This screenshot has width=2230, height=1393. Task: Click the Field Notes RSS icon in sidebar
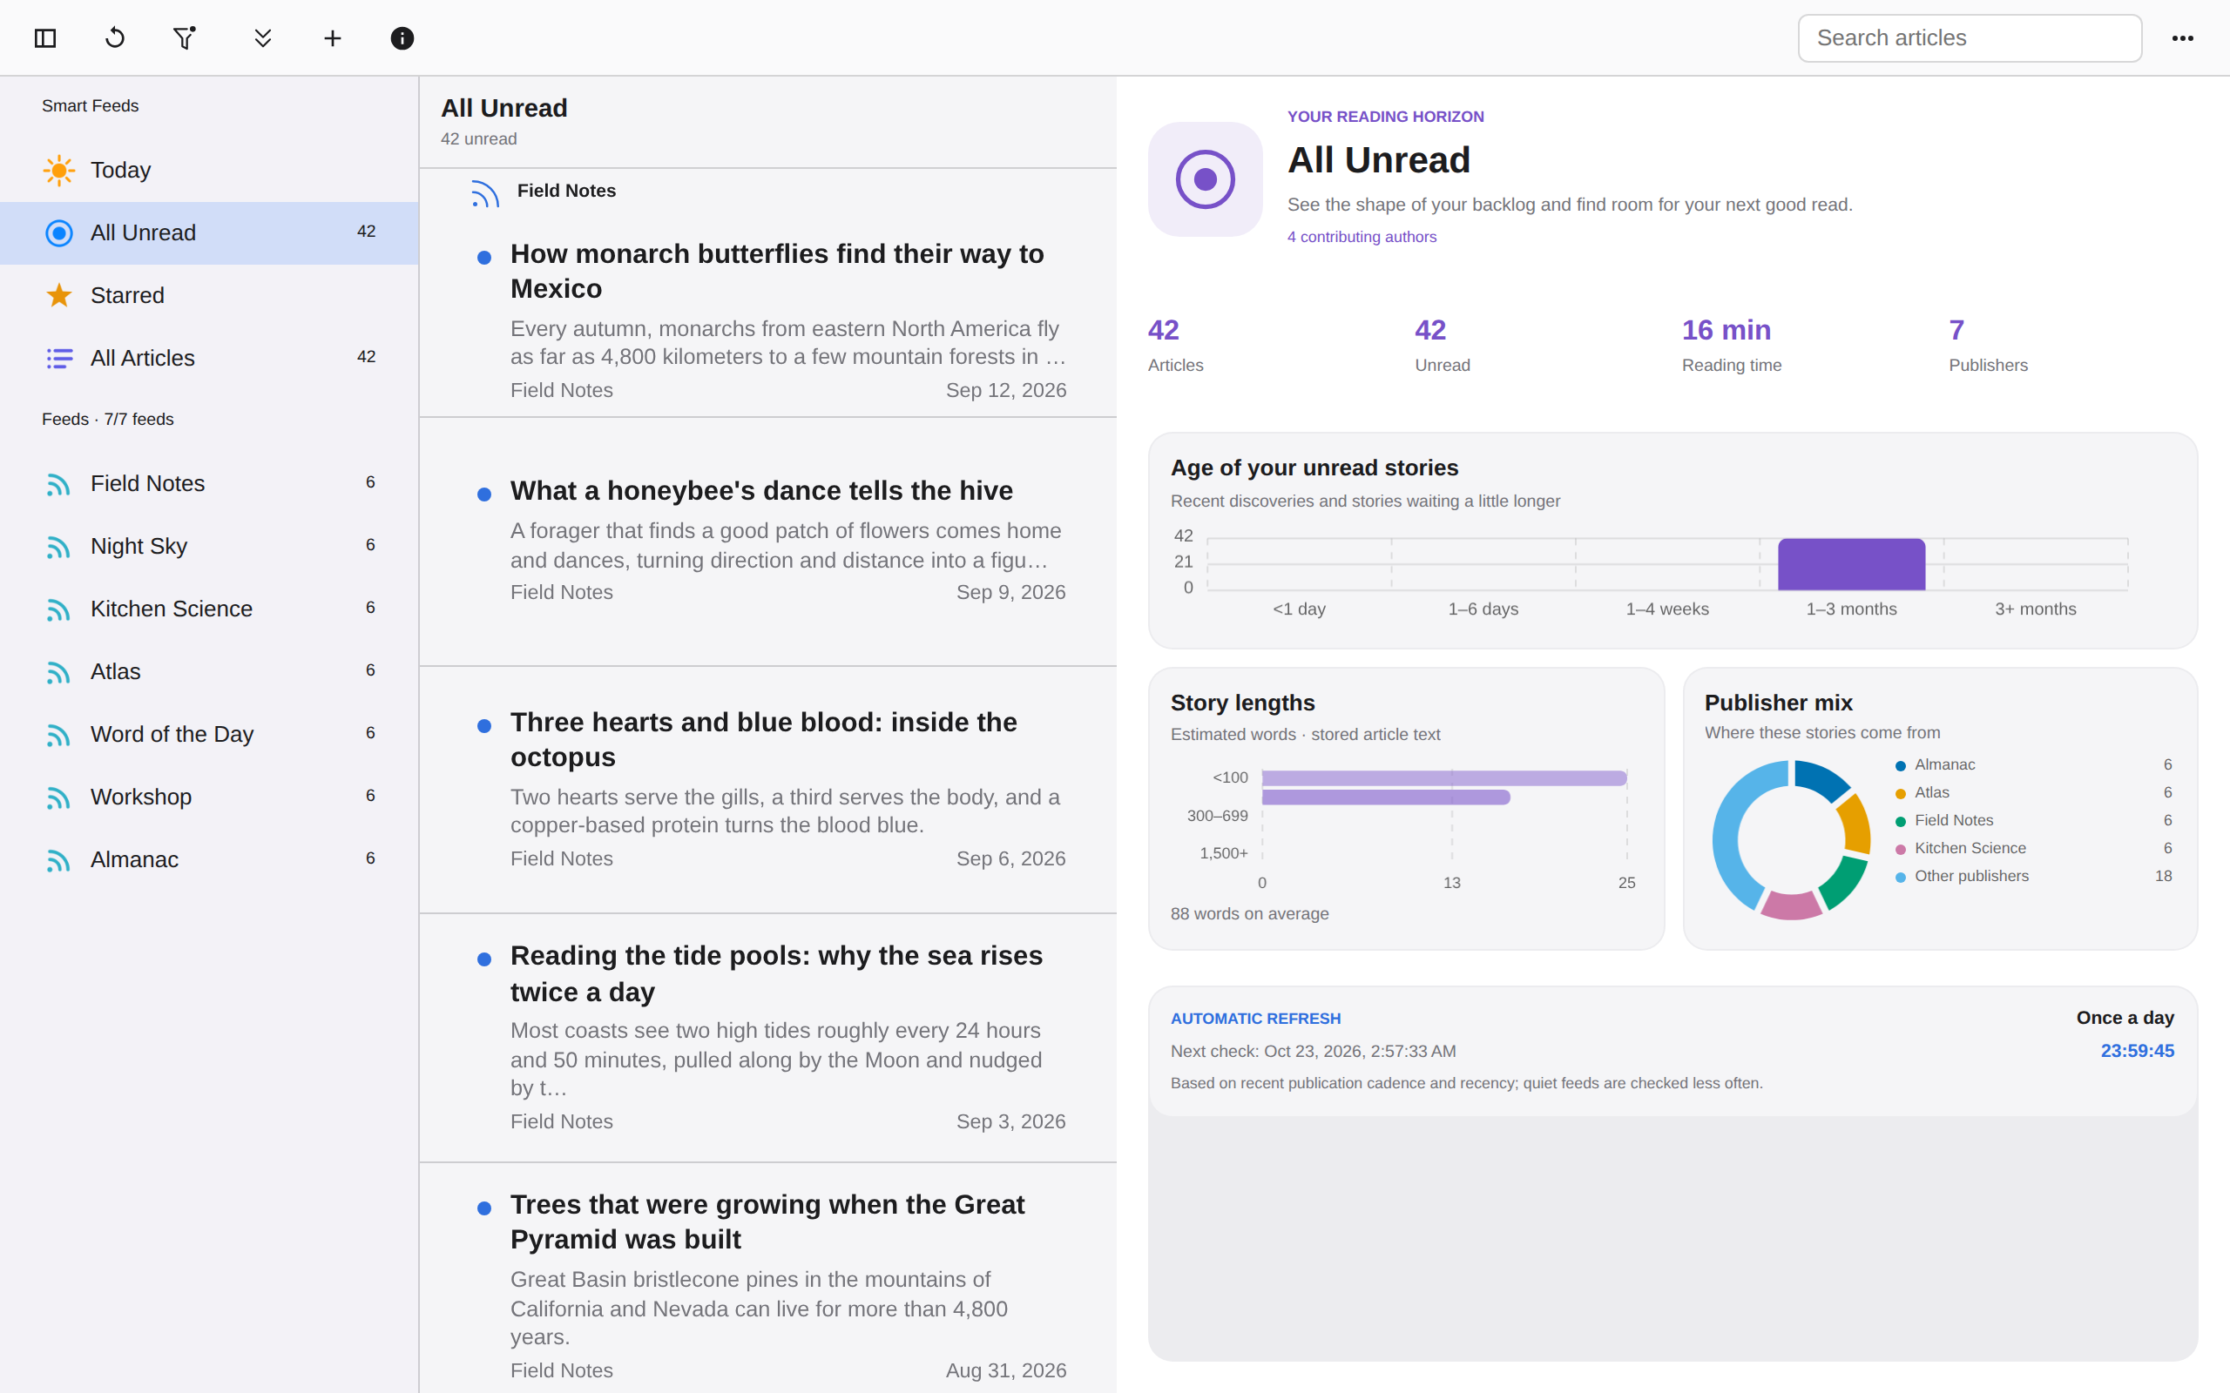[x=59, y=484]
